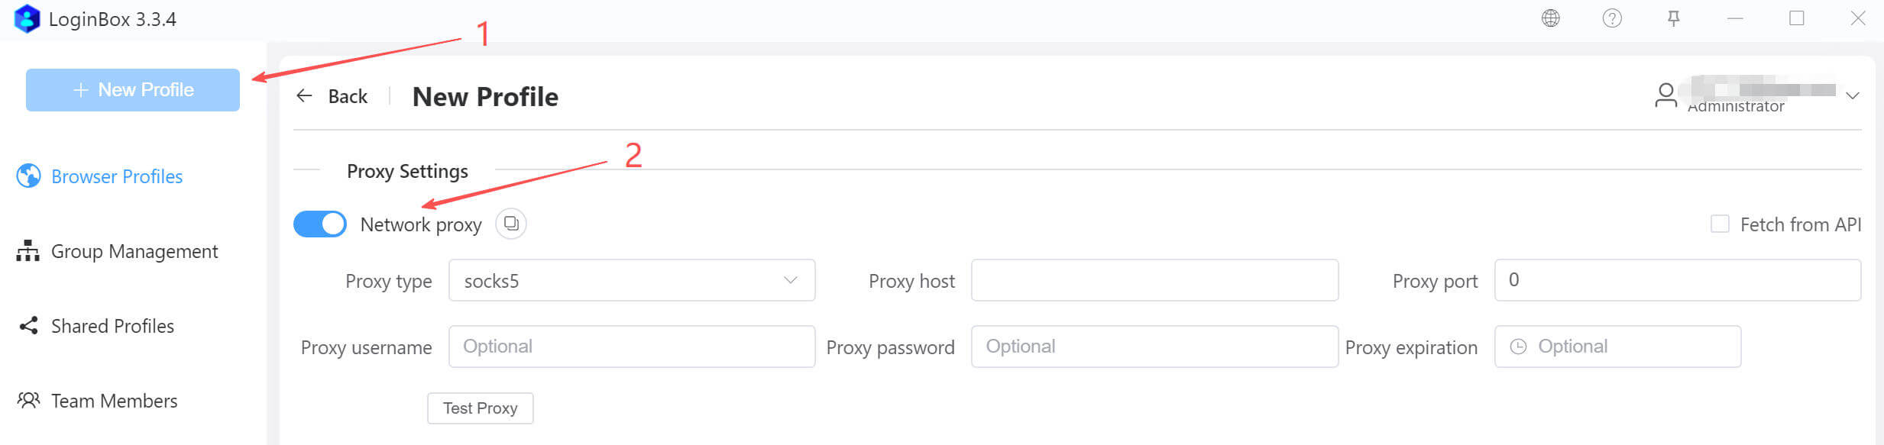Open the Proxy type socks5 dropdown
1884x445 pixels.
point(631,280)
